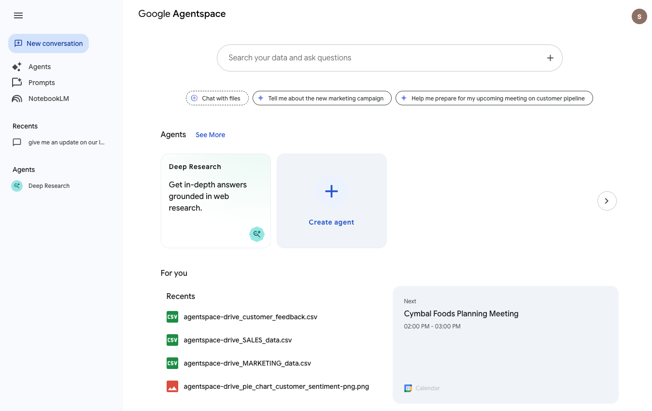The width and height of the screenshot is (652, 411).
Task: Open the user account avatar S
Action: tap(639, 16)
